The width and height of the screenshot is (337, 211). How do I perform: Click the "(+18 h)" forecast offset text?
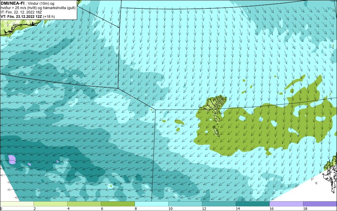click(x=49, y=17)
